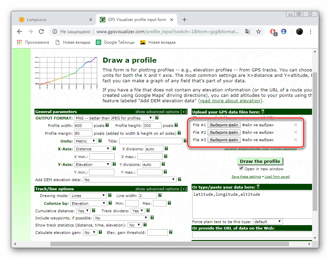
Task: Clear File #3 with its X icon
Action: coord(296,140)
